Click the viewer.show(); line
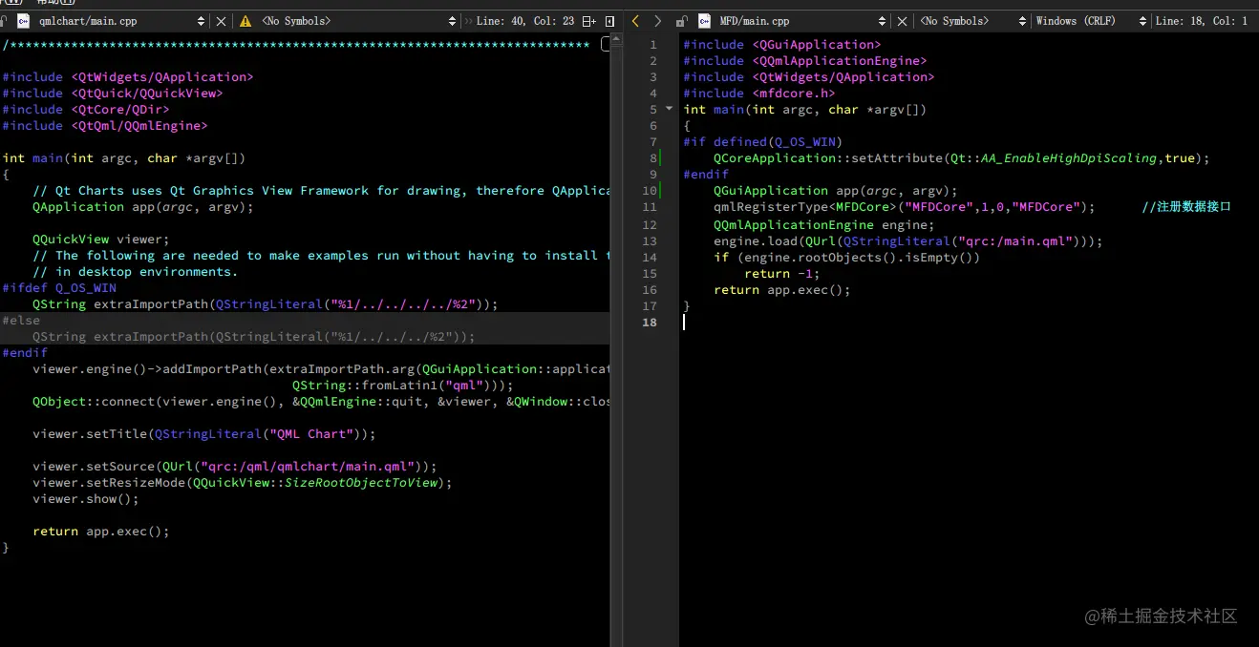1259x647 pixels. 86,499
